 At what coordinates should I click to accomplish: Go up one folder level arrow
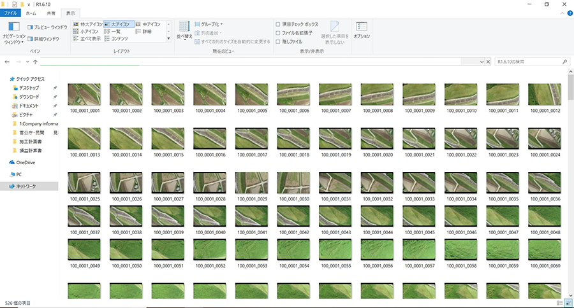[35, 62]
